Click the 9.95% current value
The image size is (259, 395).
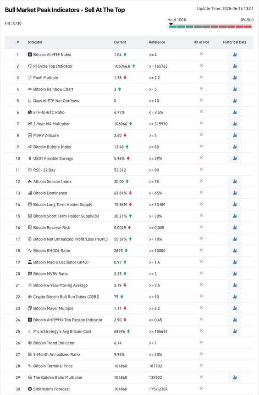click(119, 355)
